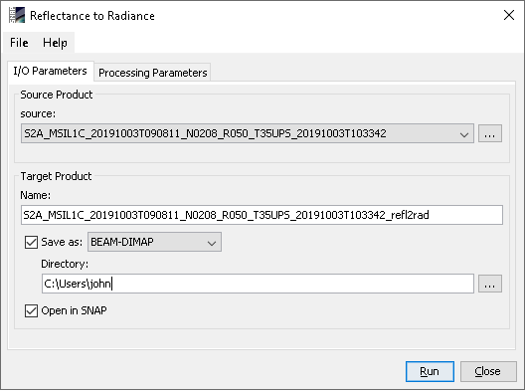Image resolution: width=525 pixels, height=391 pixels.
Task: Click the Run button
Action: [x=430, y=371]
